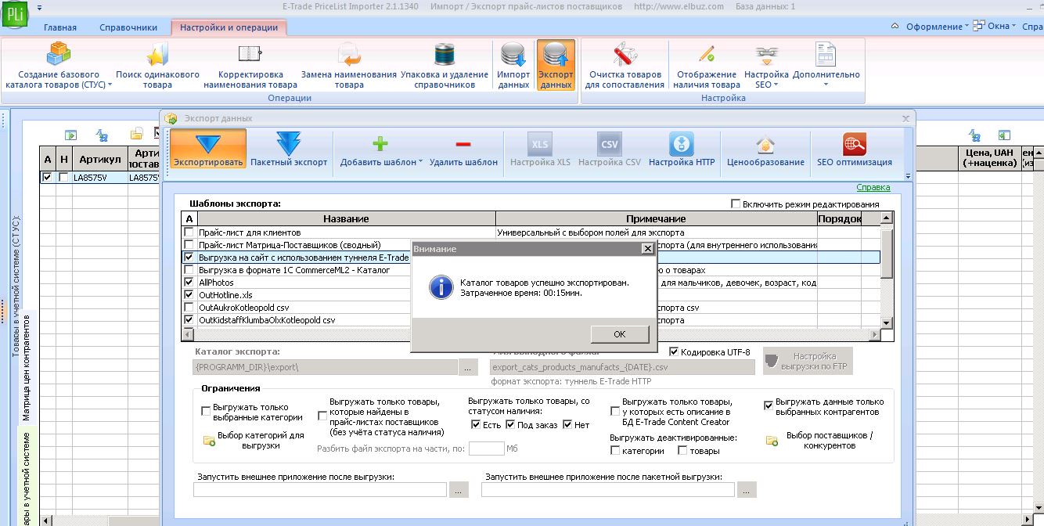This screenshot has height=526, width=1044.
Task: Open Импорт данных
Action: [x=513, y=66]
